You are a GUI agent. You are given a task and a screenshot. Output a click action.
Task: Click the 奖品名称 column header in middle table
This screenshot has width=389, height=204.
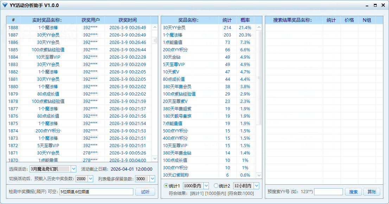tap(190, 20)
